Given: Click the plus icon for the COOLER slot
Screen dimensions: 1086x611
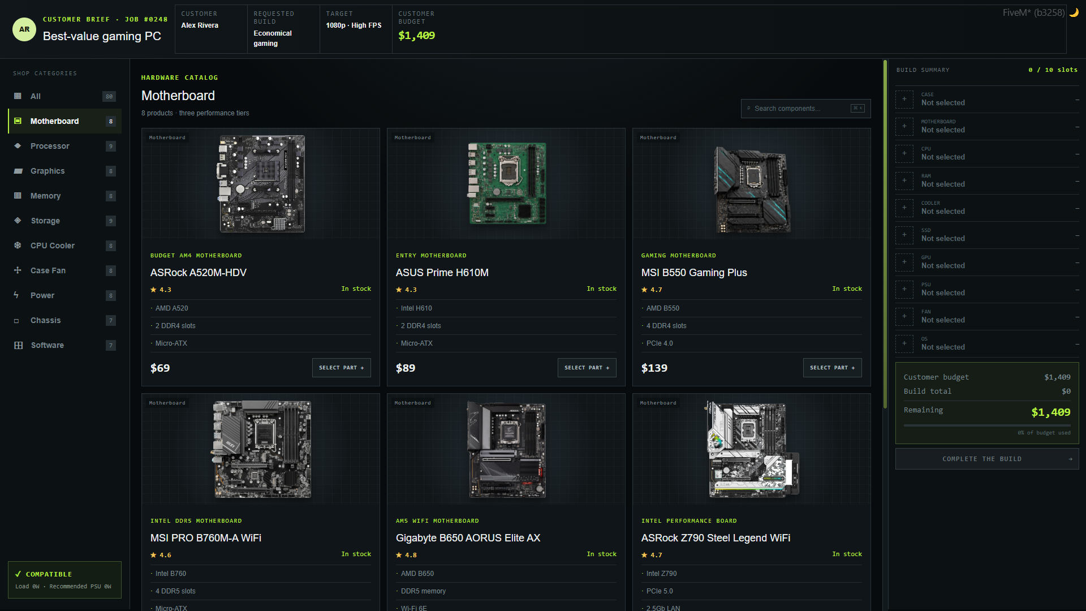Looking at the screenshot, I should click(x=904, y=208).
